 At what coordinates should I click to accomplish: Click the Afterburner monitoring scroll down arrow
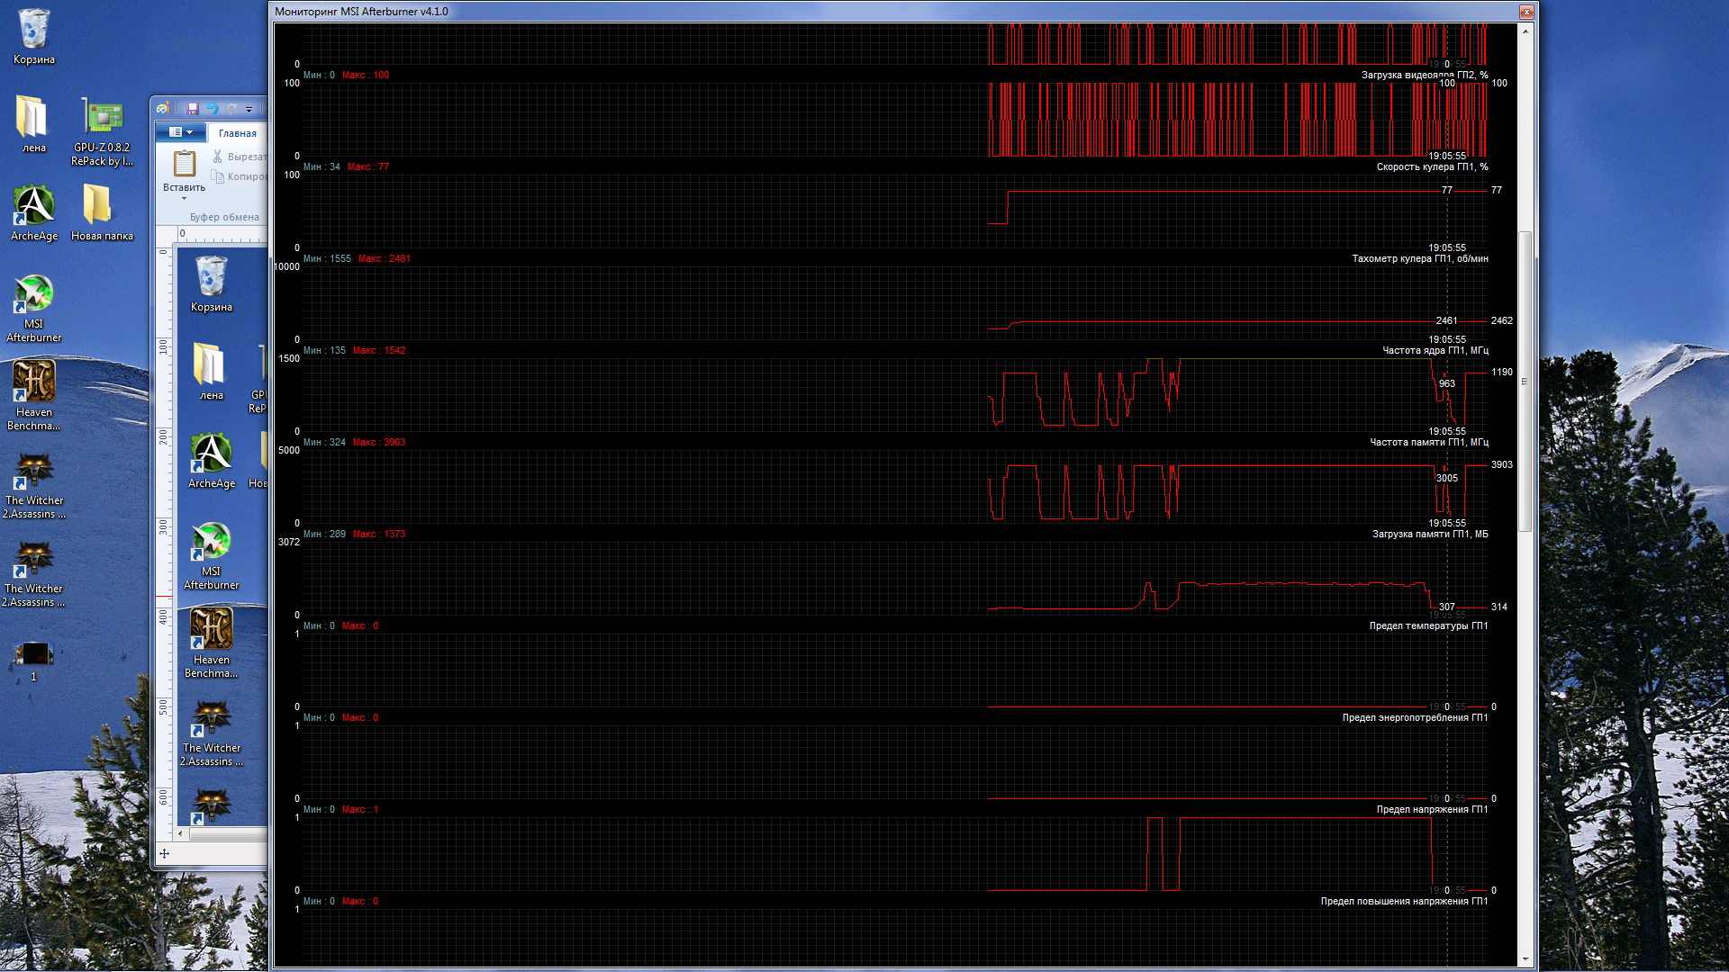point(1525,959)
